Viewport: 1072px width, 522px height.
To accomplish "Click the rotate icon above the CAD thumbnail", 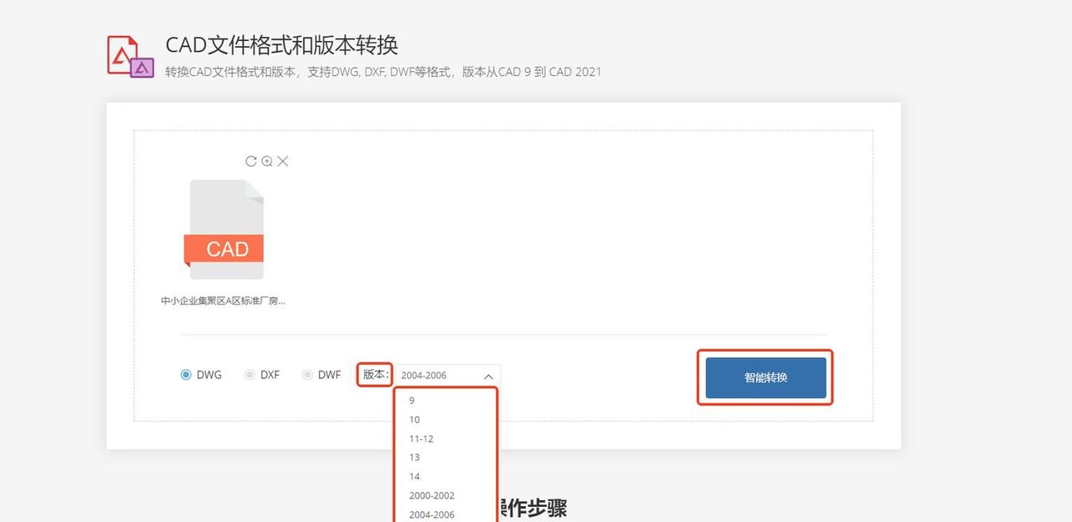I will click(x=250, y=161).
